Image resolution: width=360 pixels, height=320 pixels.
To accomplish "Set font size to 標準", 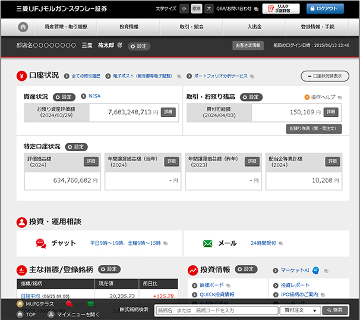I will [x=197, y=9].
